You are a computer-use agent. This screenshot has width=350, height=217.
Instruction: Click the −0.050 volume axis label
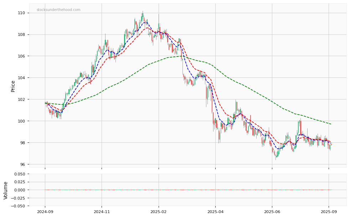coord(19,206)
